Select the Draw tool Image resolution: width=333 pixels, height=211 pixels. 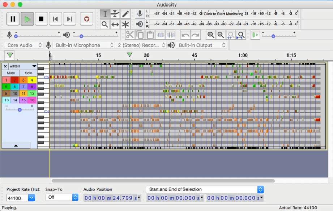pyautogui.click(x=125, y=13)
